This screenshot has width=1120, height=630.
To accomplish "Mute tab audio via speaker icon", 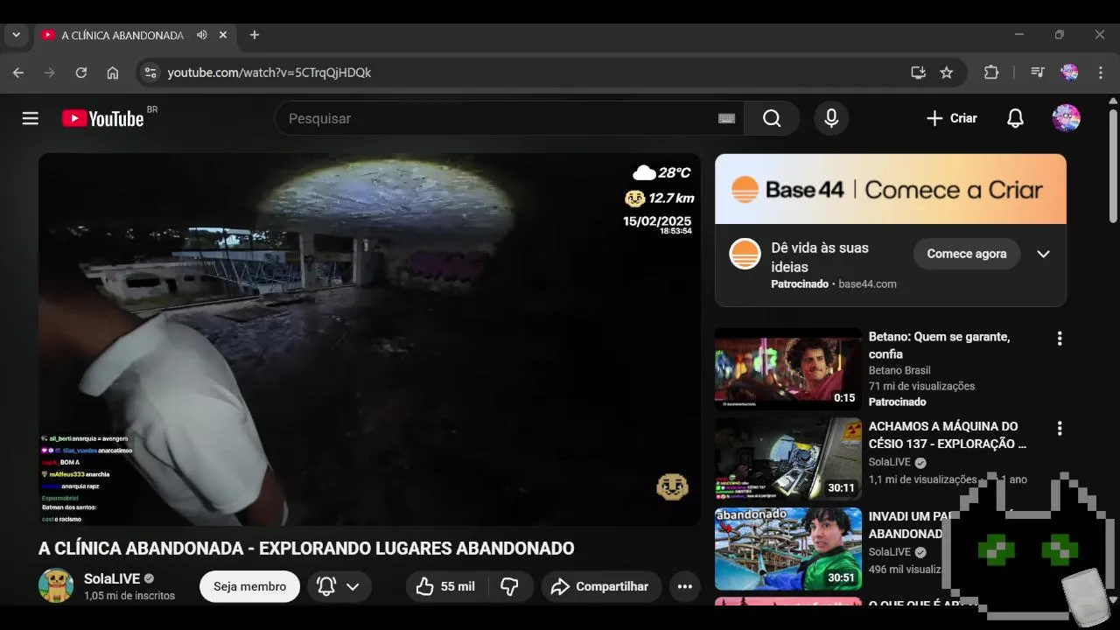I will [202, 35].
